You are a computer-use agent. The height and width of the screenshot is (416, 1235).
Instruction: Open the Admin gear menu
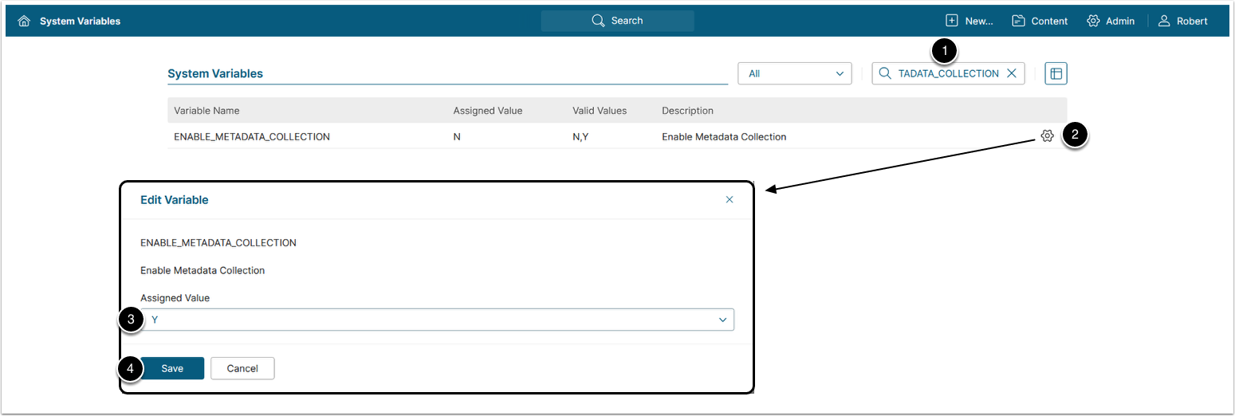(x=1110, y=21)
